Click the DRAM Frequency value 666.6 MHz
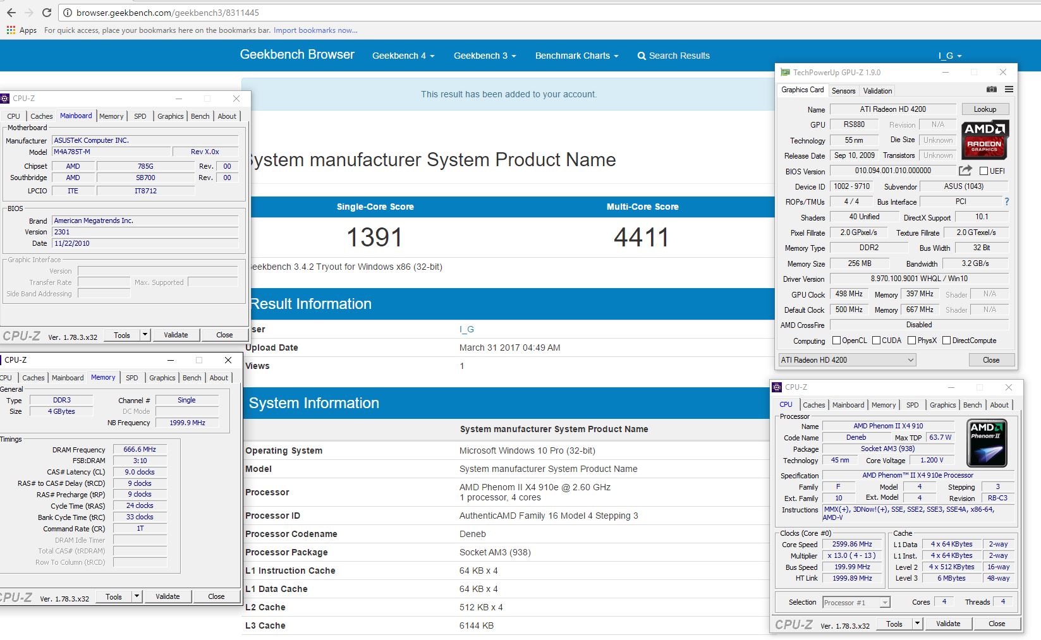This screenshot has height=640, width=1041. 140,449
